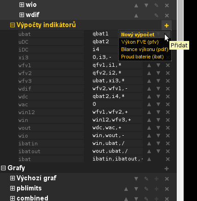
Task: Move the wfv1 calculation up
Action: (x=149, y=65)
